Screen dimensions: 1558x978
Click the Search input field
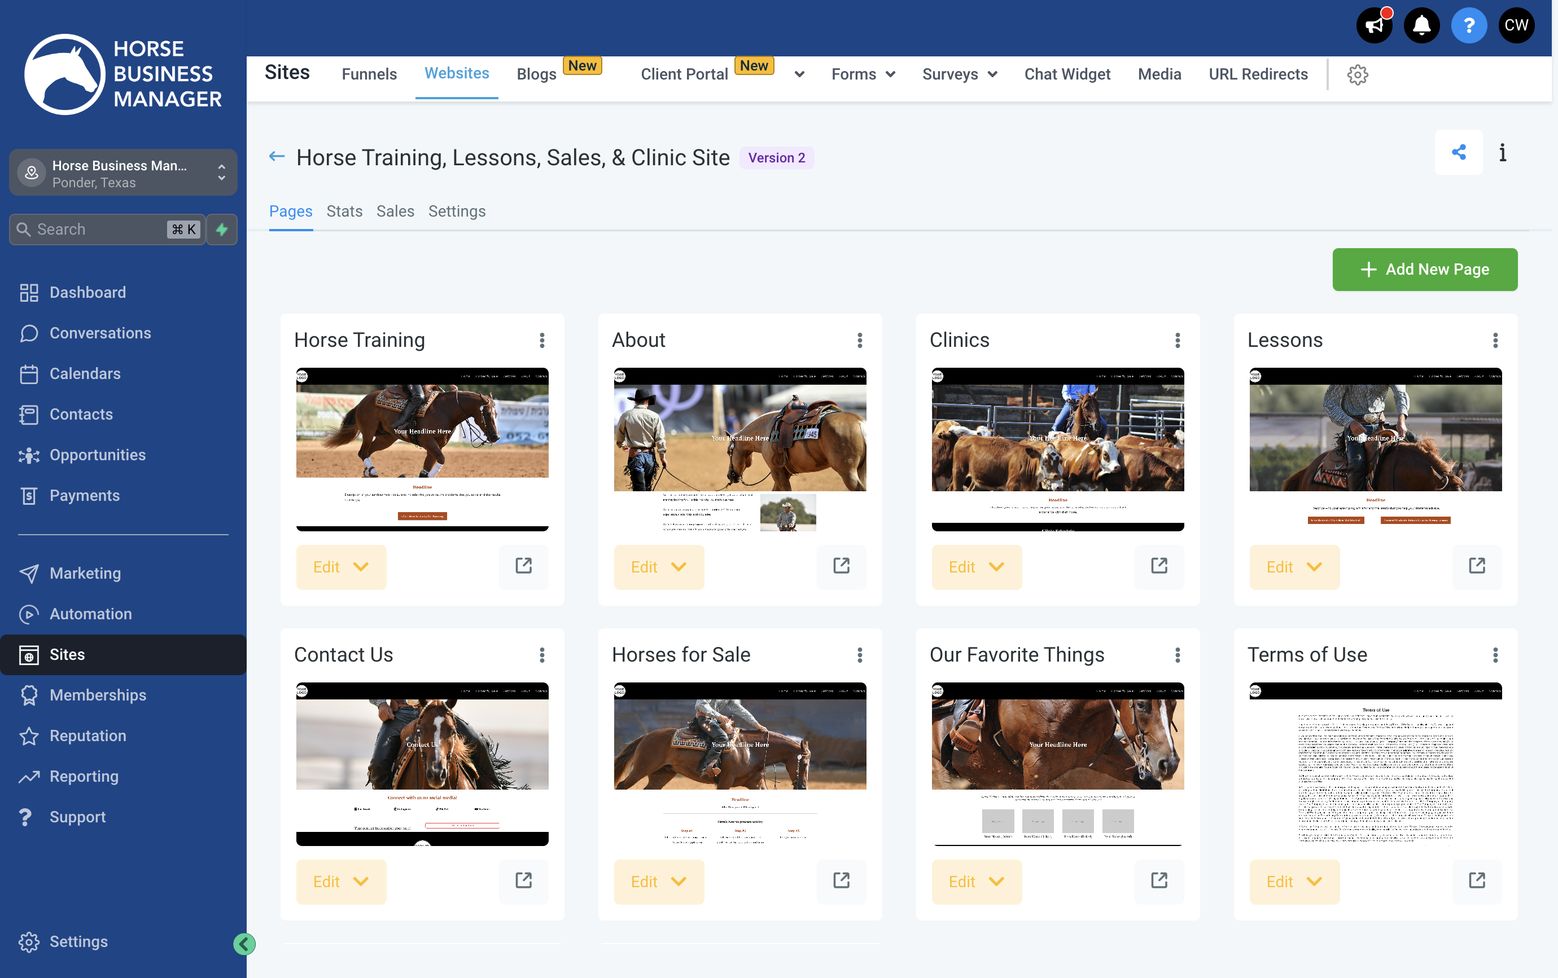pyautogui.click(x=107, y=230)
